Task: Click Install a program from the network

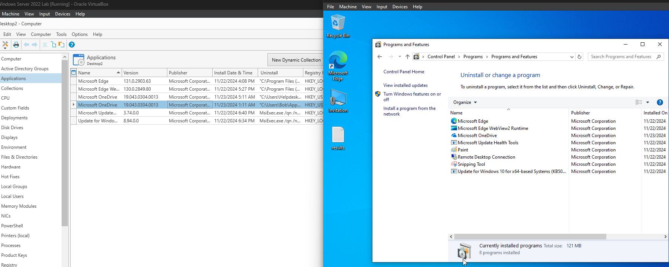Action: (409, 111)
